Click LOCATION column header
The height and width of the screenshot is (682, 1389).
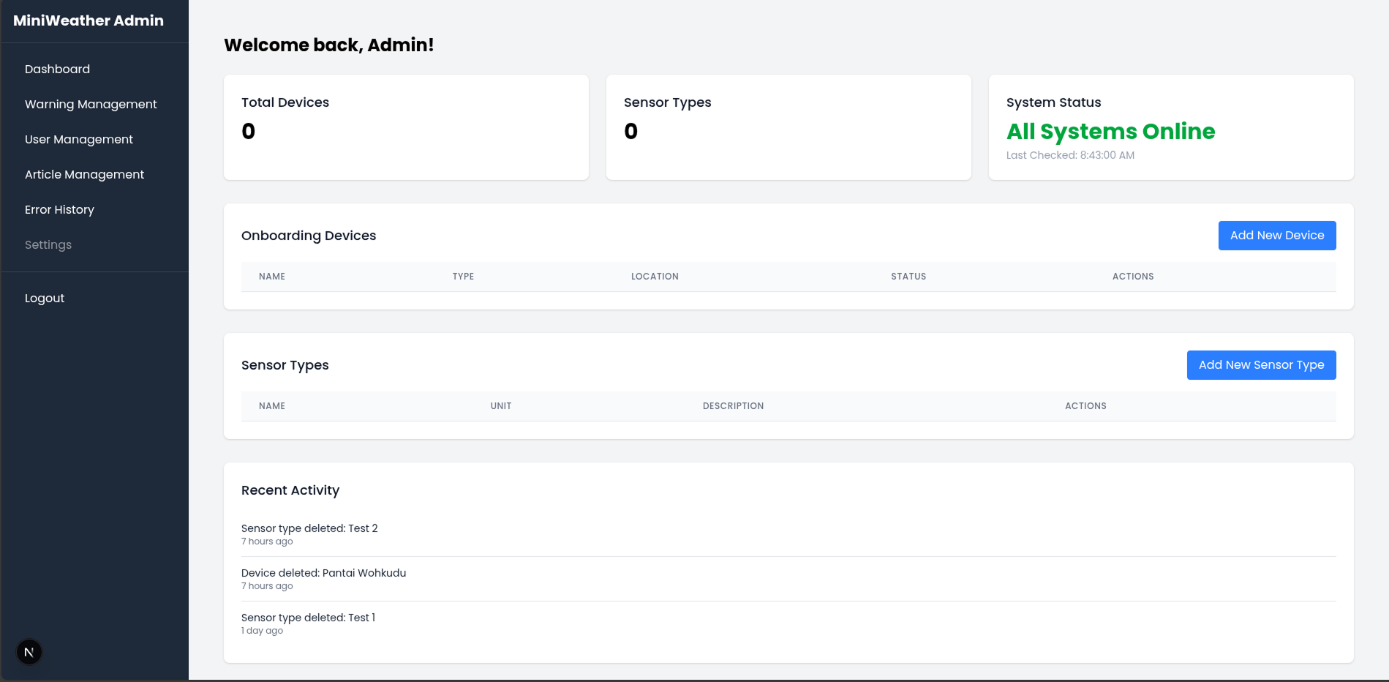click(655, 277)
